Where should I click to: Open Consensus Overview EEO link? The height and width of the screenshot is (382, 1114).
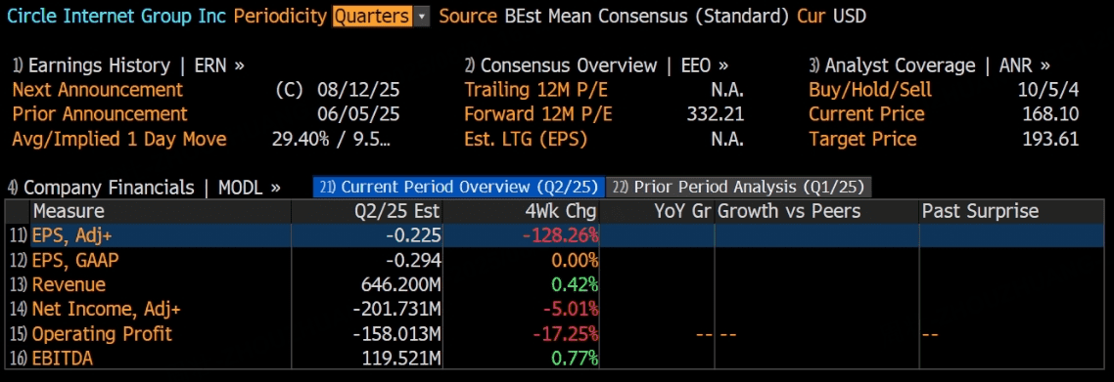597,65
